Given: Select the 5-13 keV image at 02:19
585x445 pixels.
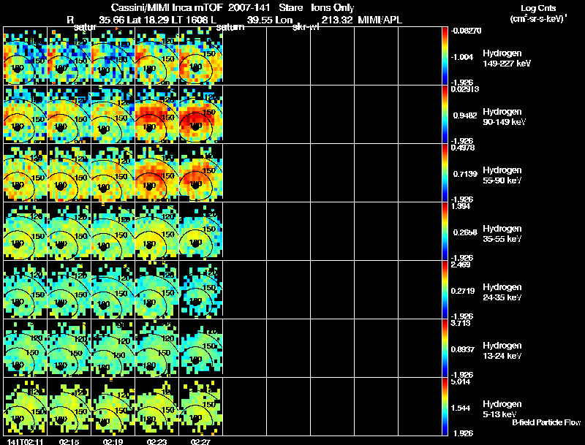Looking at the screenshot, I should (113, 407).
